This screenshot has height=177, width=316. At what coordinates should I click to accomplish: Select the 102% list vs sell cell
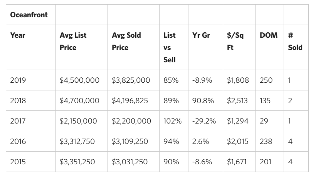[172, 121]
